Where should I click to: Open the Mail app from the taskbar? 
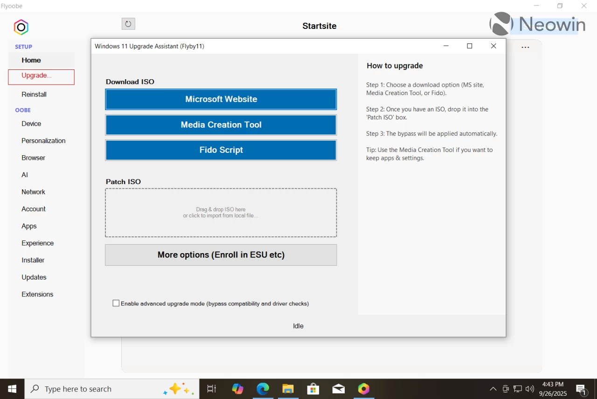click(338, 388)
